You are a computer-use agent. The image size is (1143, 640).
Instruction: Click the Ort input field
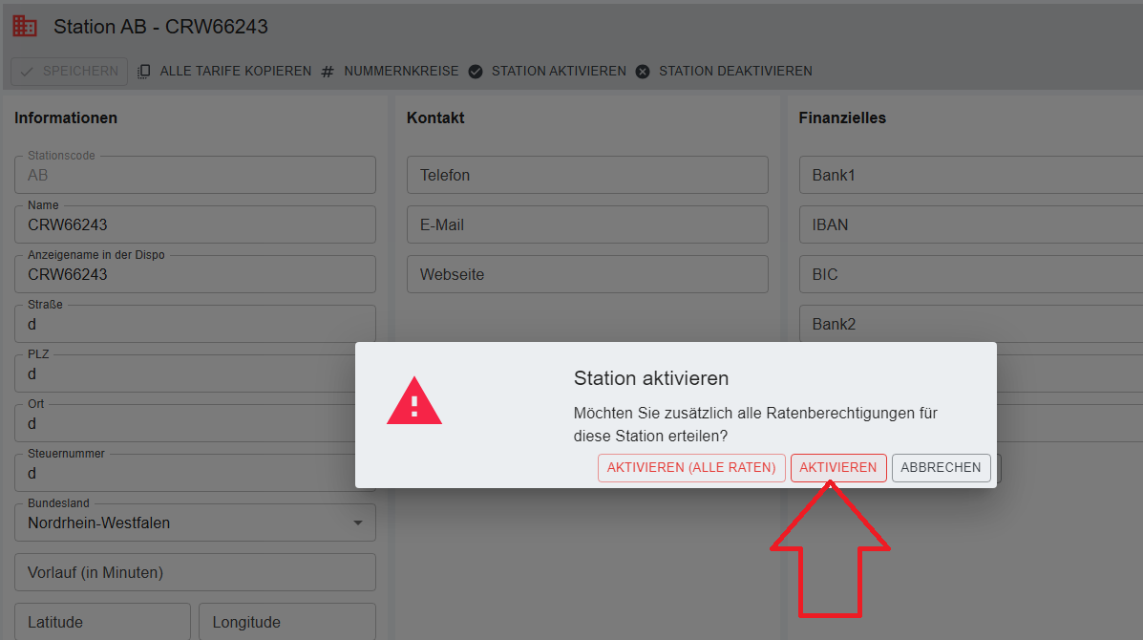(x=185, y=423)
